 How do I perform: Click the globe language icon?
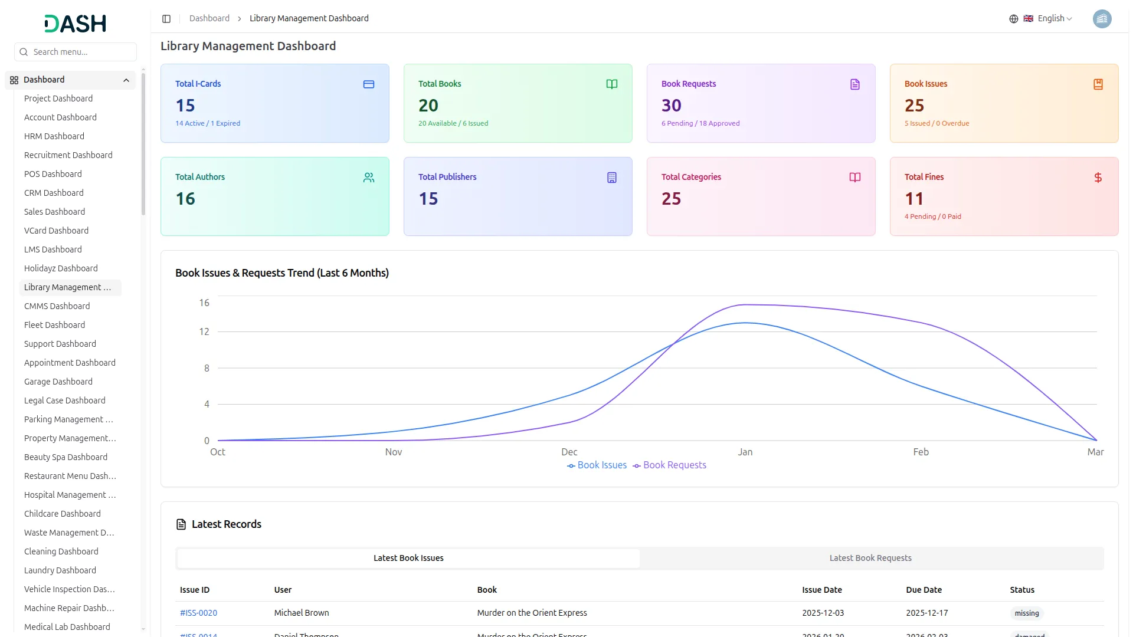1013,19
